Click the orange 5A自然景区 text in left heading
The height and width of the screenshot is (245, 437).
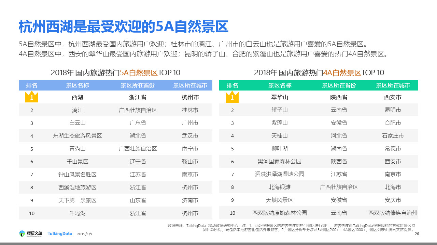(138, 72)
